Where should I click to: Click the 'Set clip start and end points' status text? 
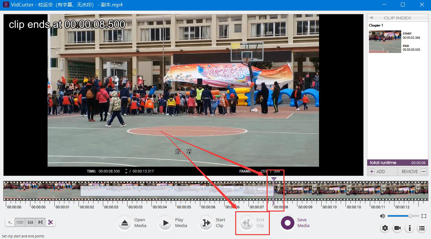(23, 236)
